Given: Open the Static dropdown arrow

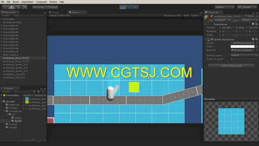Looking at the screenshot, I should tap(257, 16).
